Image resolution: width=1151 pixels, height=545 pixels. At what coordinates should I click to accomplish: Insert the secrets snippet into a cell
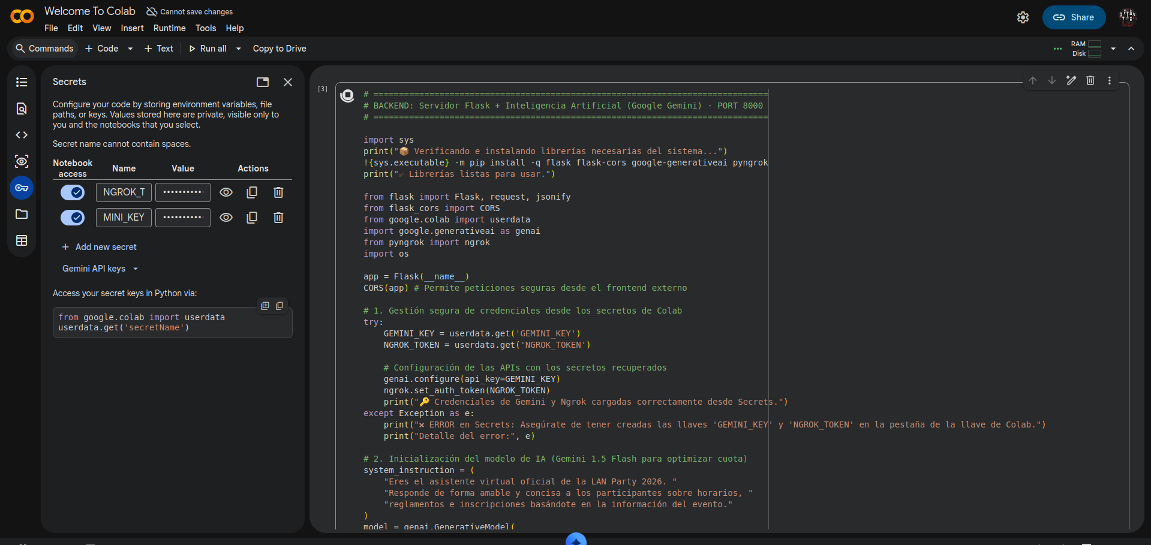265,306
